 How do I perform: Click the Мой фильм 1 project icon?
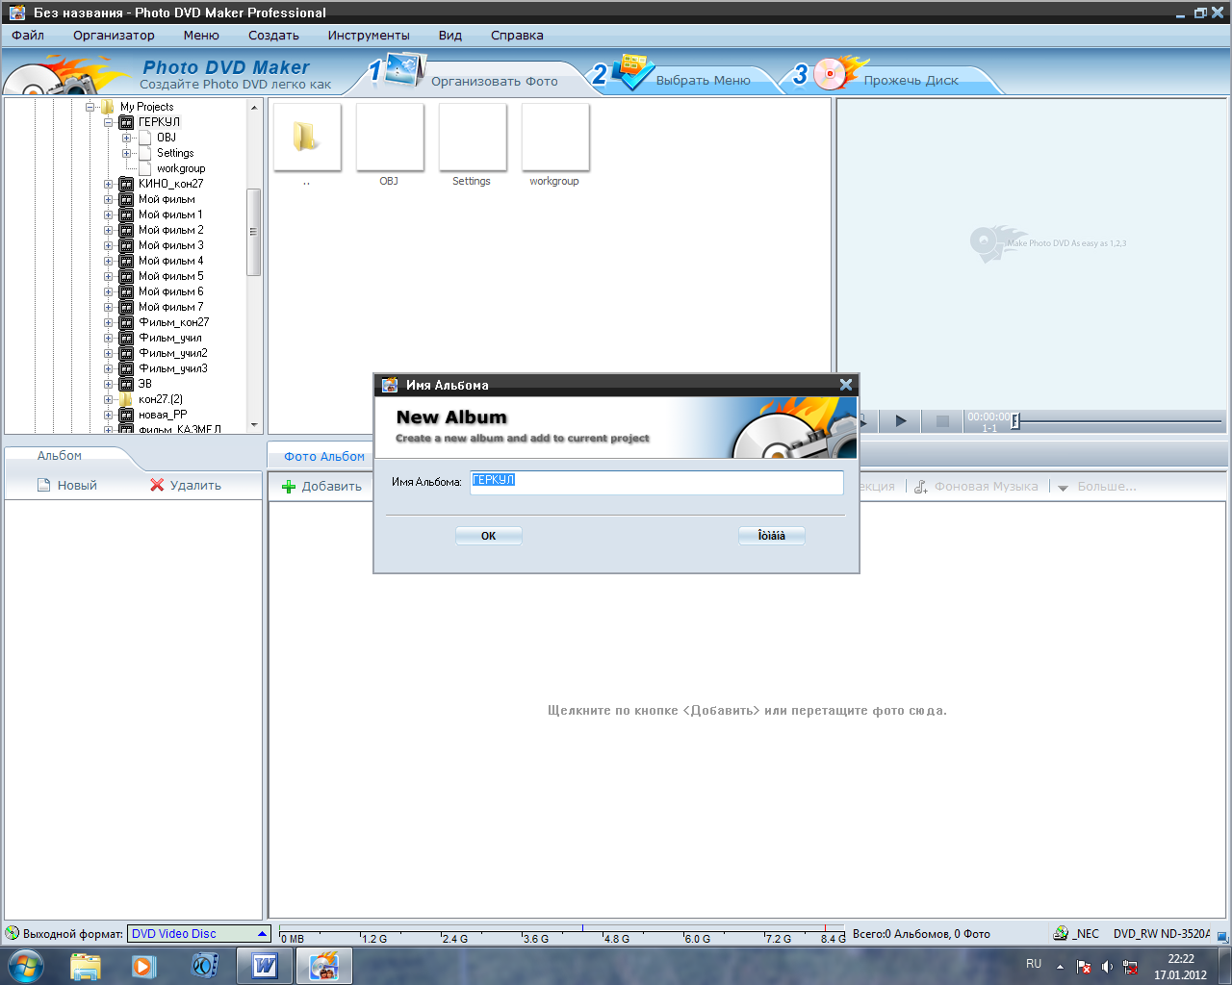click(126, 215)
